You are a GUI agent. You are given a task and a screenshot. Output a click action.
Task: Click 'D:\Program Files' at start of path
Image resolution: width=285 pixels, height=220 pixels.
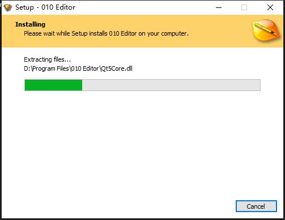pos(46,68)
